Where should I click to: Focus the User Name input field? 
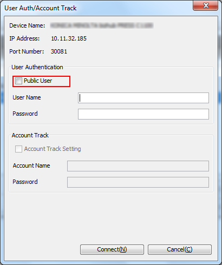[143, 98]
